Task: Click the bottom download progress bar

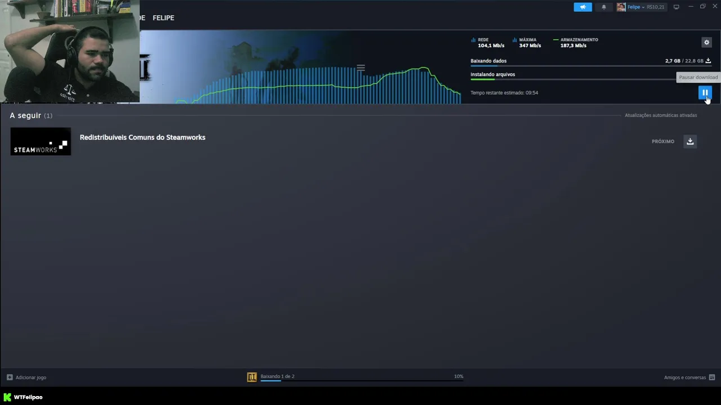Action: coord(362,381)
